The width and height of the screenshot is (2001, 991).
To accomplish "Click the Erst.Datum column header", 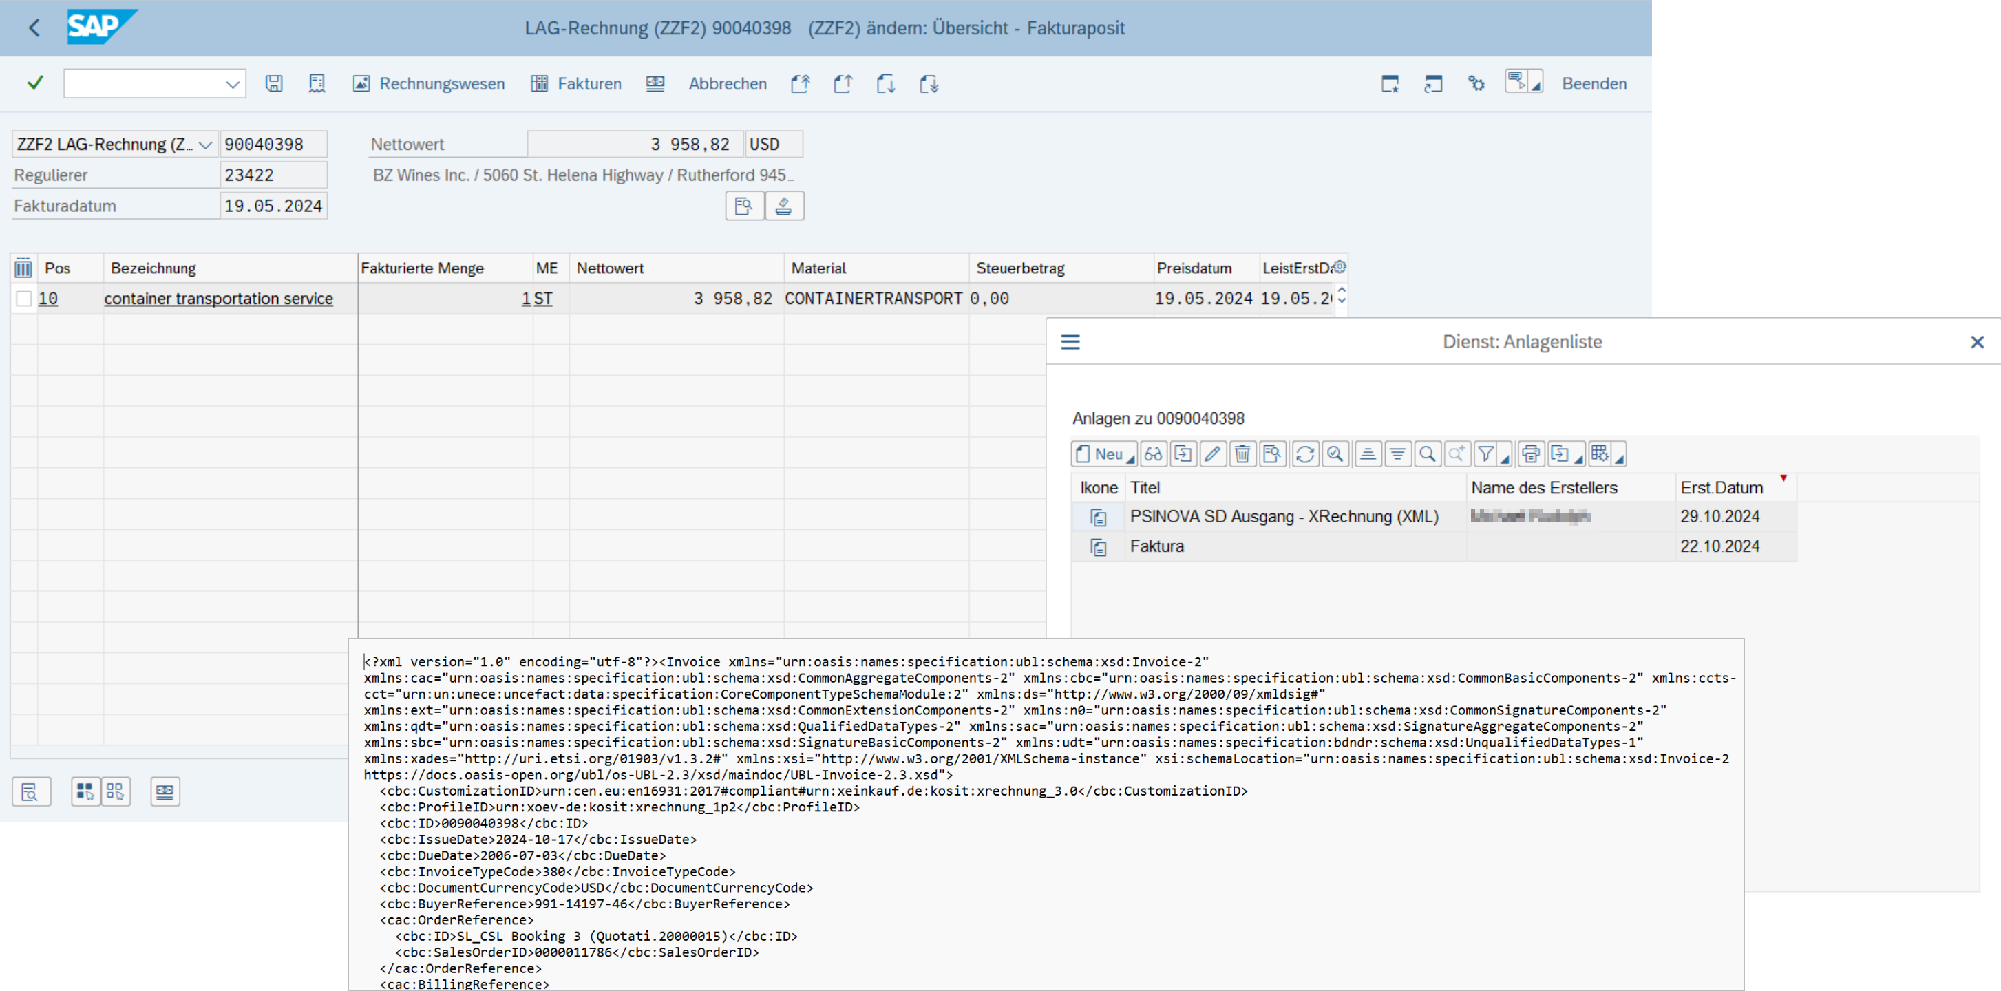I will coord(1735,488).
